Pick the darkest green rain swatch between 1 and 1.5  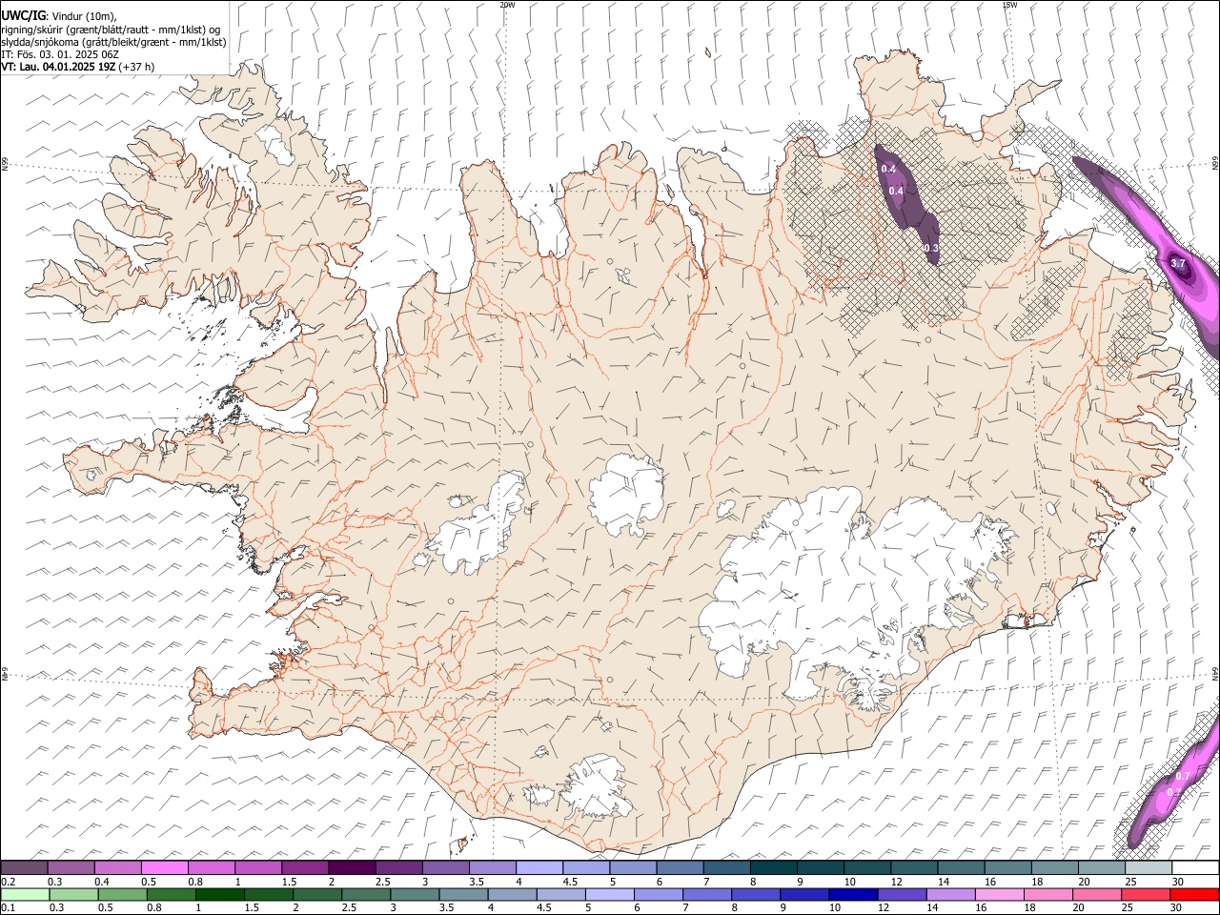pyautogui.click(x=220, y=894)
